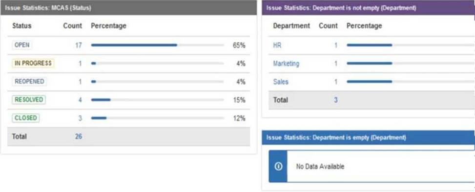The image size is (475, 192).
Task: Click the info icon beside No Data Available
Action: click(x=278, y=166)
